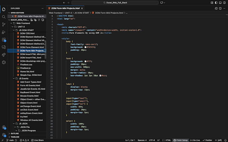Open Finaltest.js in explorer

coord(25,68)
